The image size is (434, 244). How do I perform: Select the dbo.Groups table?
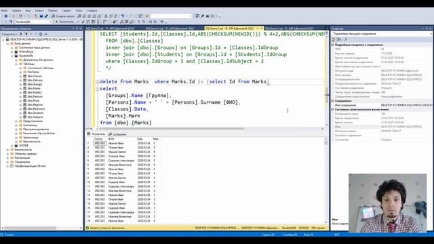point(35,84)
